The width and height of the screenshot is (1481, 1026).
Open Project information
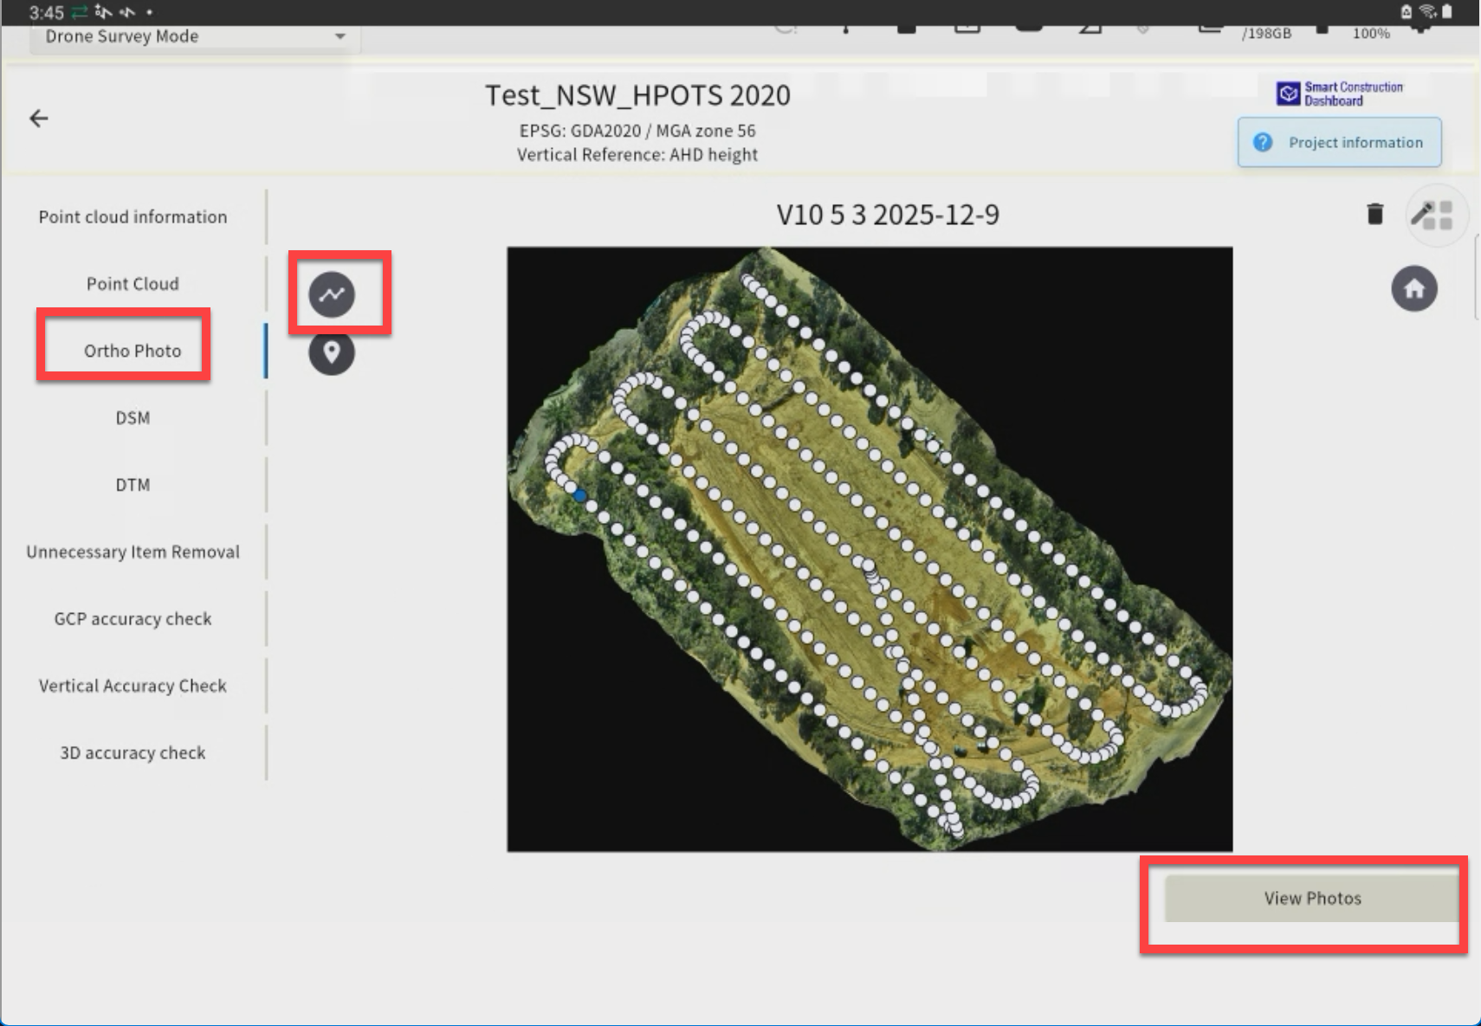pos(1339,142)
